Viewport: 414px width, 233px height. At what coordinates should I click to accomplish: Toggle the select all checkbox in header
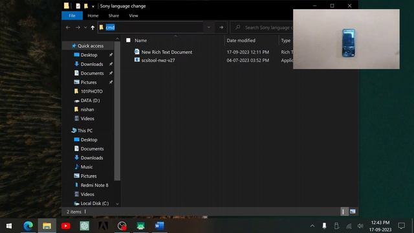[x=128, y=40]
